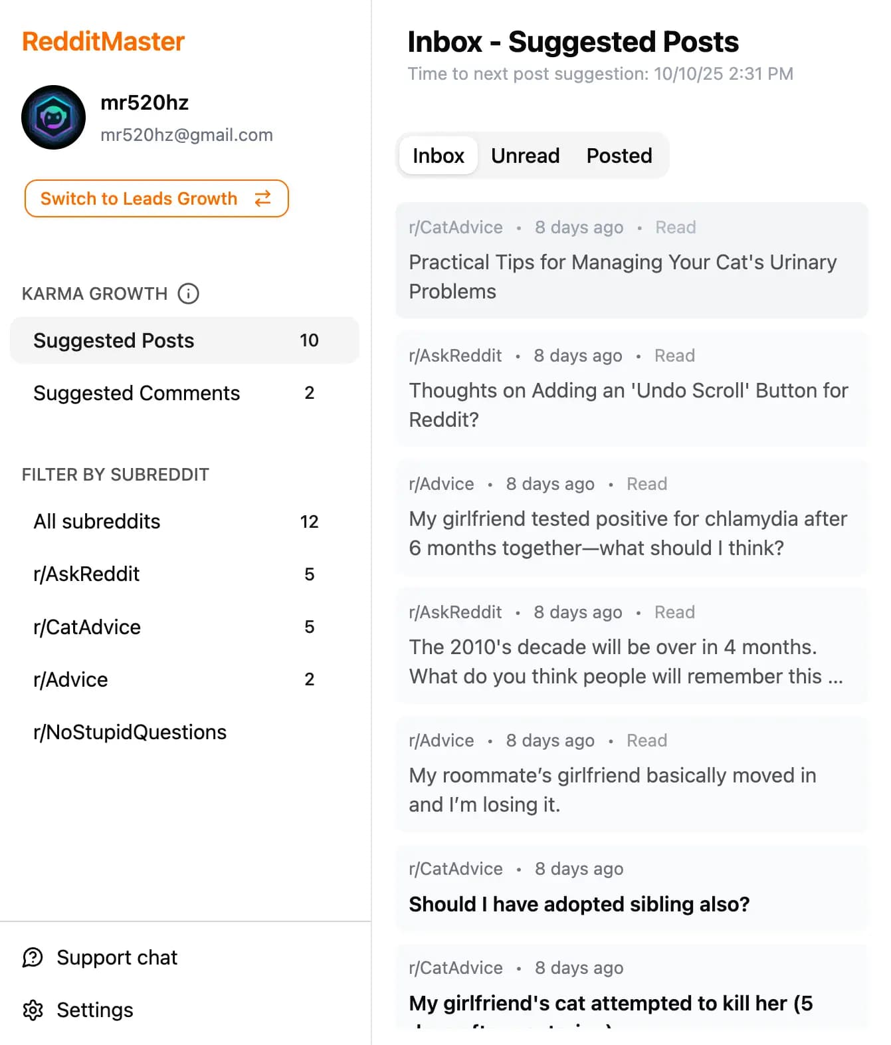Open the roommate's girlfriend post
The width and height of the screenshot is (891, 1045).
[612, 790]
